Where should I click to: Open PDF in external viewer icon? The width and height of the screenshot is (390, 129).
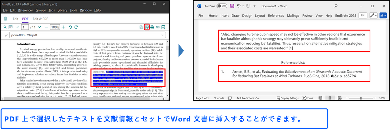point(163,27)
